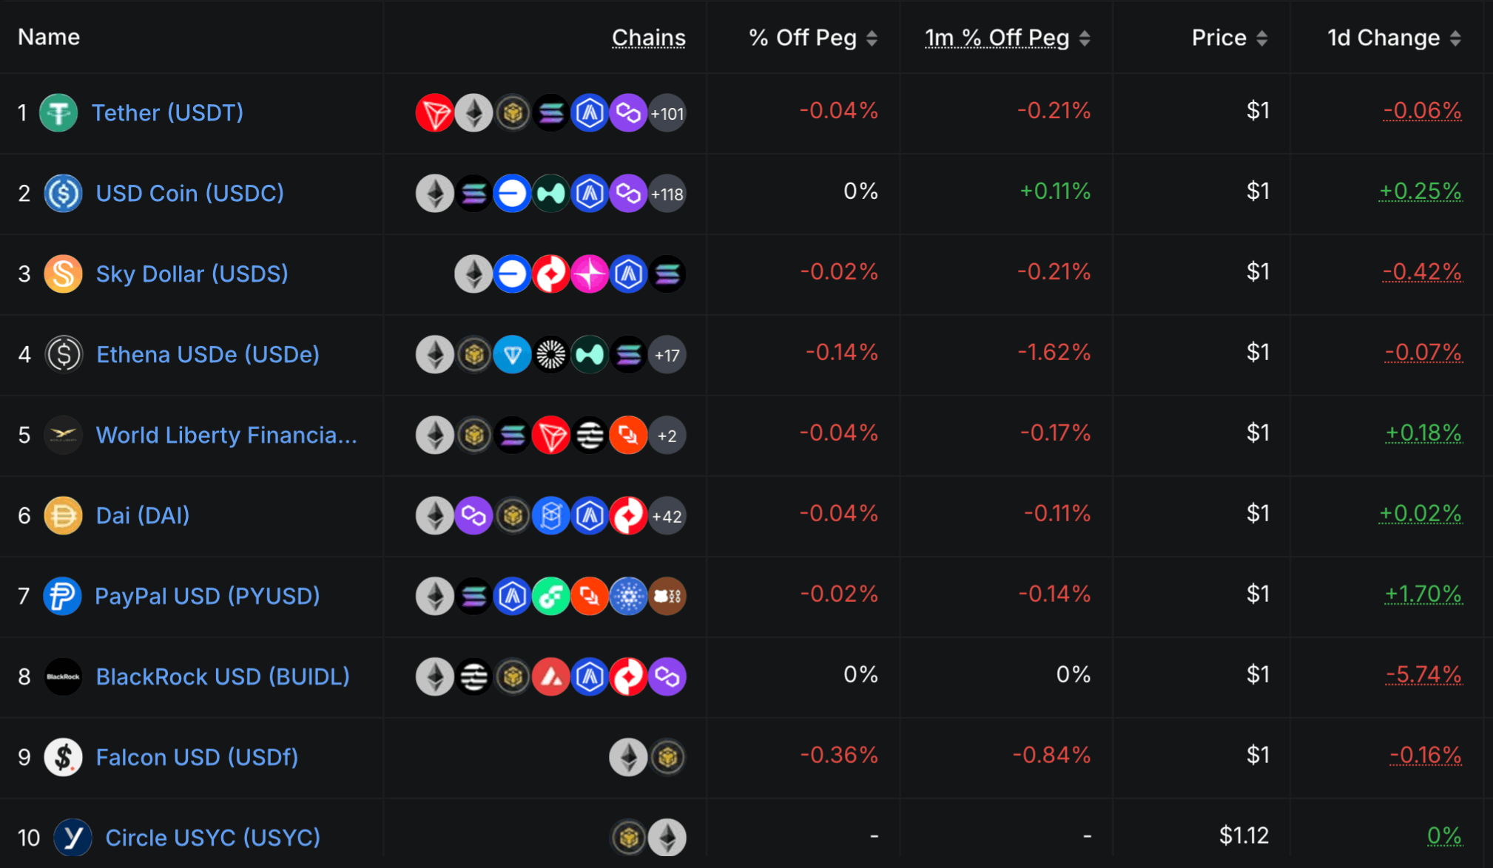The height and width of the screenshot is (868, 1493).
Task: Expand the +101 more chains badge for Tether
Action: click(x=667, y=113)
